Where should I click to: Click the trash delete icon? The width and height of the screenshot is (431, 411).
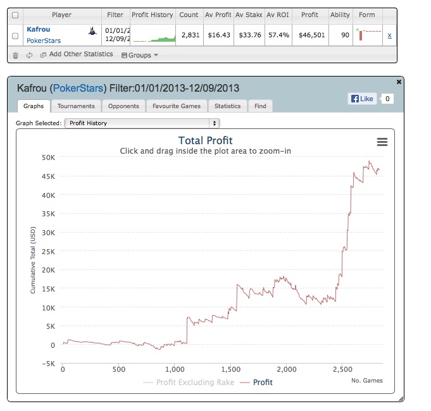tap(16, 55)
